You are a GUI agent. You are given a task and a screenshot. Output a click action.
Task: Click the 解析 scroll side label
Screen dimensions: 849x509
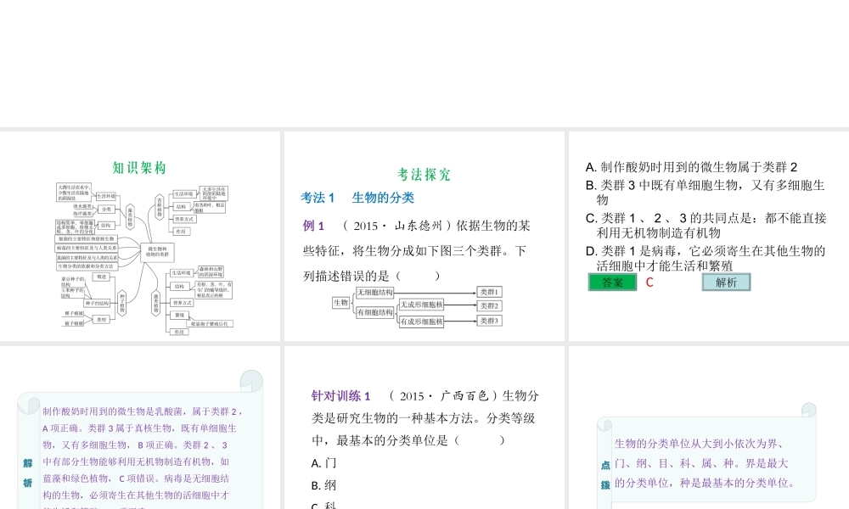(x=27, y=472)
